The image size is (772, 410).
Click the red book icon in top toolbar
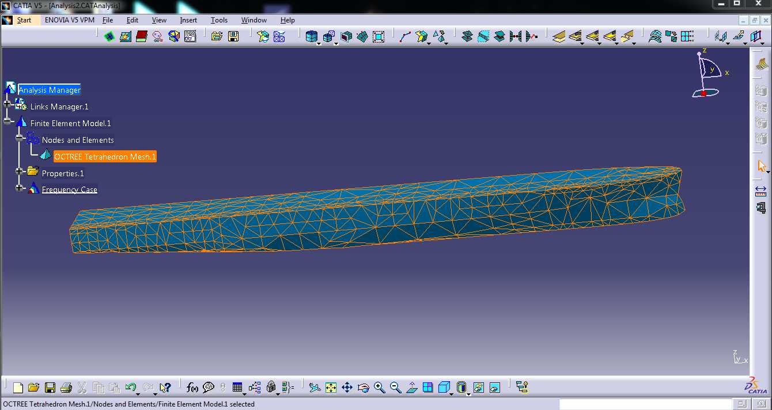coord(142,37)
